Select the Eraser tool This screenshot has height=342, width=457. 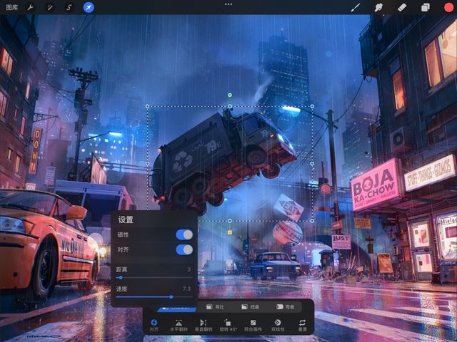tap(401, 7)
